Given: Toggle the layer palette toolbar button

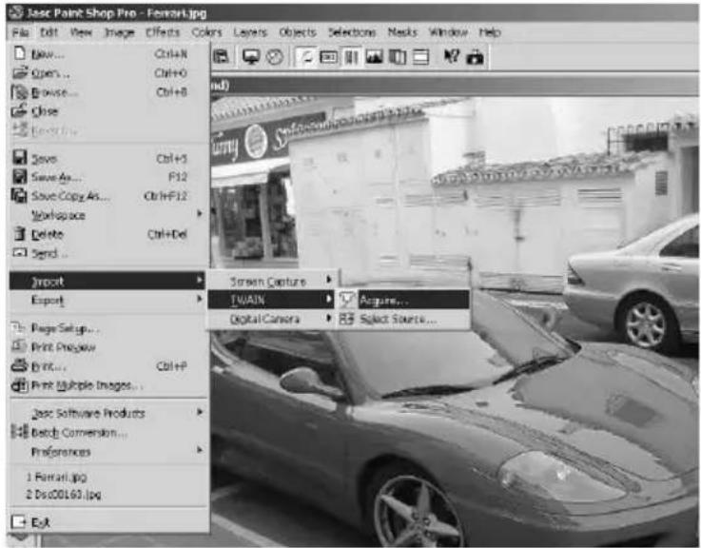Looking at the screenshot, I should tap(398, 57).
